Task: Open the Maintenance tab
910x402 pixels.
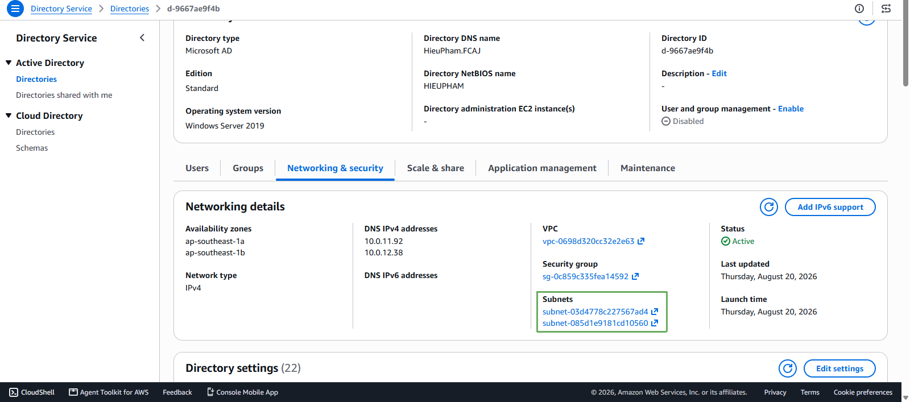Action: click(x=648, y=168)
